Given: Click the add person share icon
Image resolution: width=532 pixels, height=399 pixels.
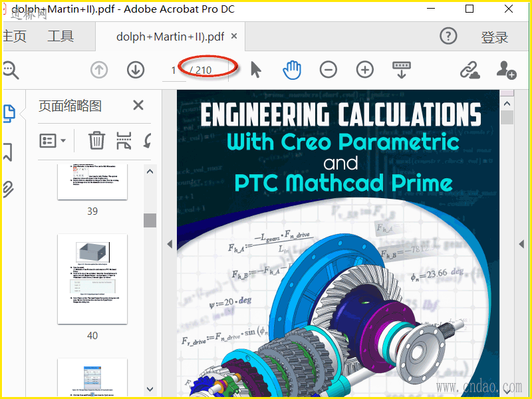Looking at the screenshot, I should coord(506,70).
